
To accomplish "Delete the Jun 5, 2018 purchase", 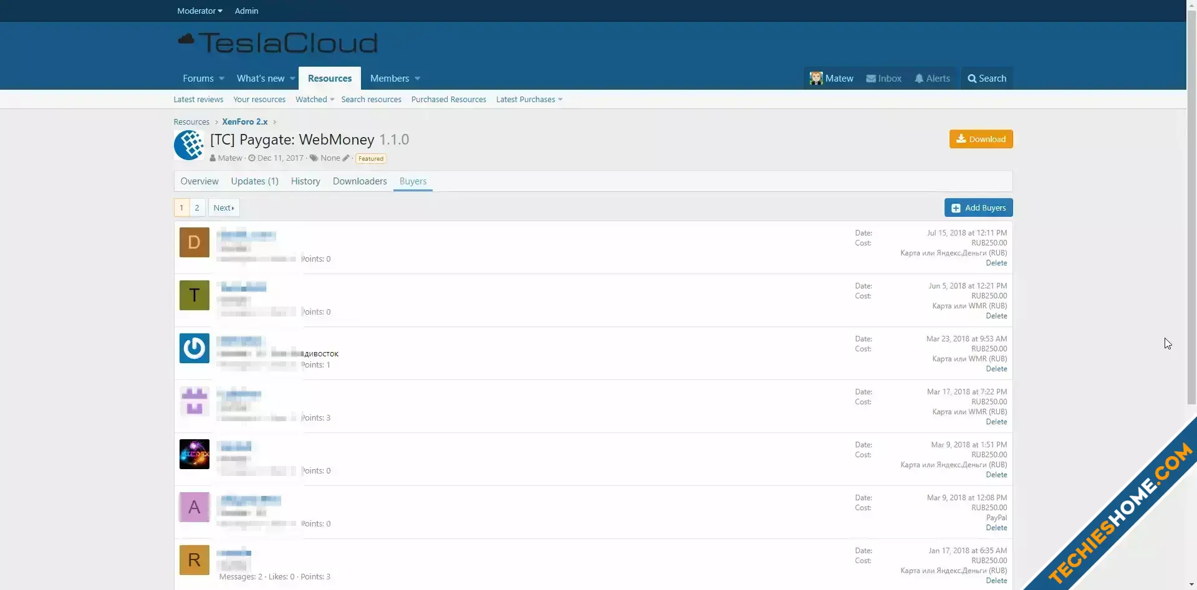I will pos(996,316).
